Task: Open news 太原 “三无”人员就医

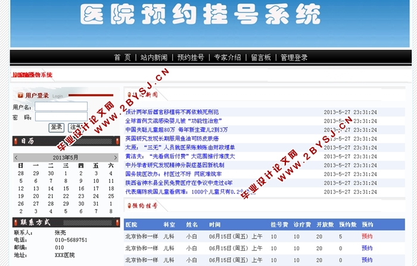Action: 180,148
